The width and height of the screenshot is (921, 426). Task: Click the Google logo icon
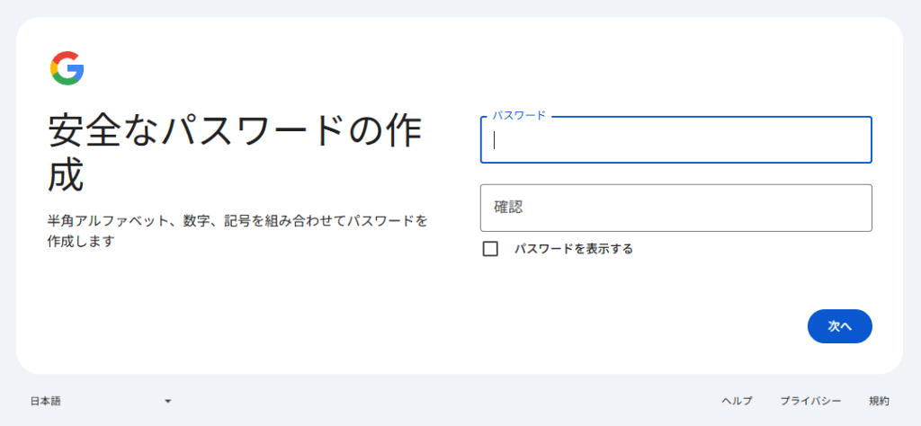[67, 68]
